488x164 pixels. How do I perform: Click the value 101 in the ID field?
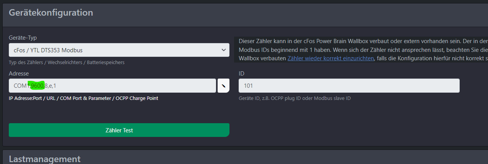[248, 86]
